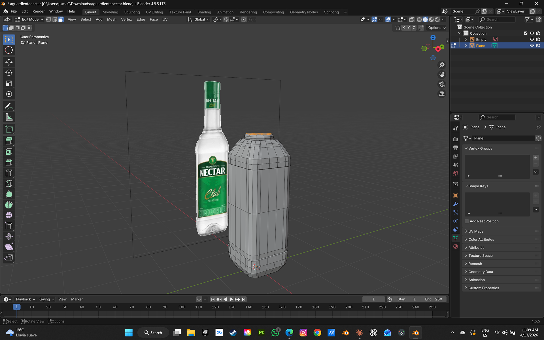This screenshot has width=544, height=340.
Task: Open the Mesh menu
Action: coord(111,20)
